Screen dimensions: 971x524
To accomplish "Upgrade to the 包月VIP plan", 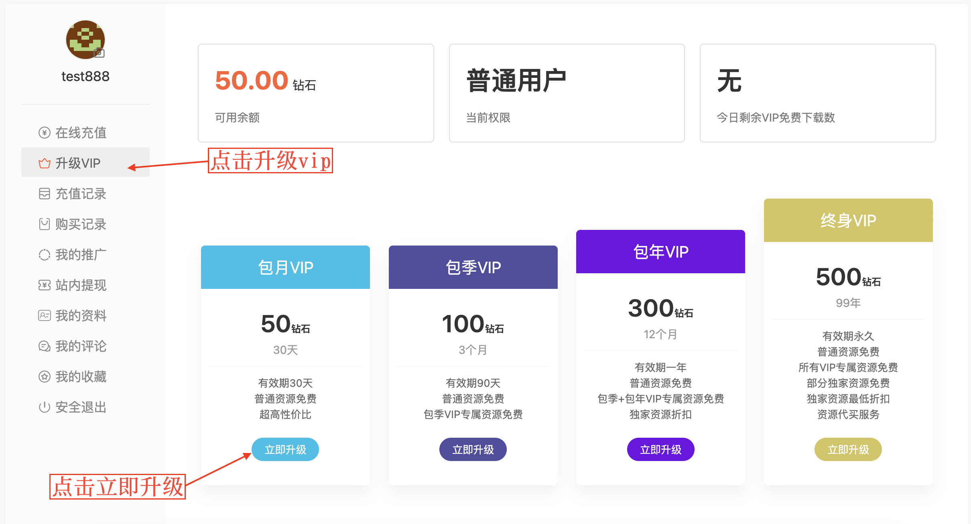I will click(285, 449).
